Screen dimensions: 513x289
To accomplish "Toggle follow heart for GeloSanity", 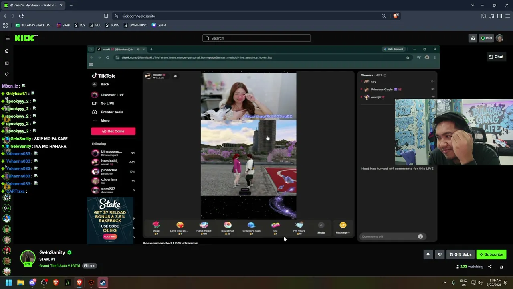I will pyautogui.click(x=440, y=254).
